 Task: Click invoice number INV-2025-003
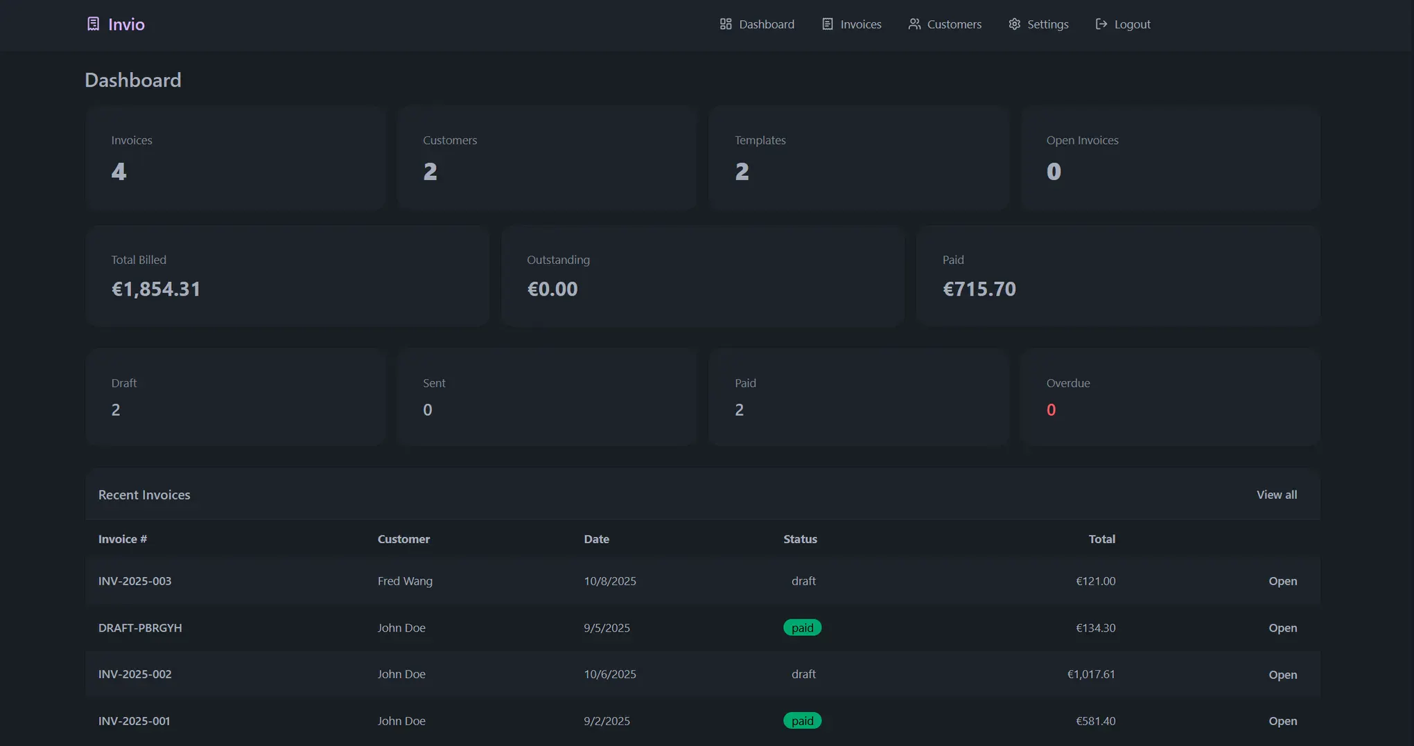(134, 581)
